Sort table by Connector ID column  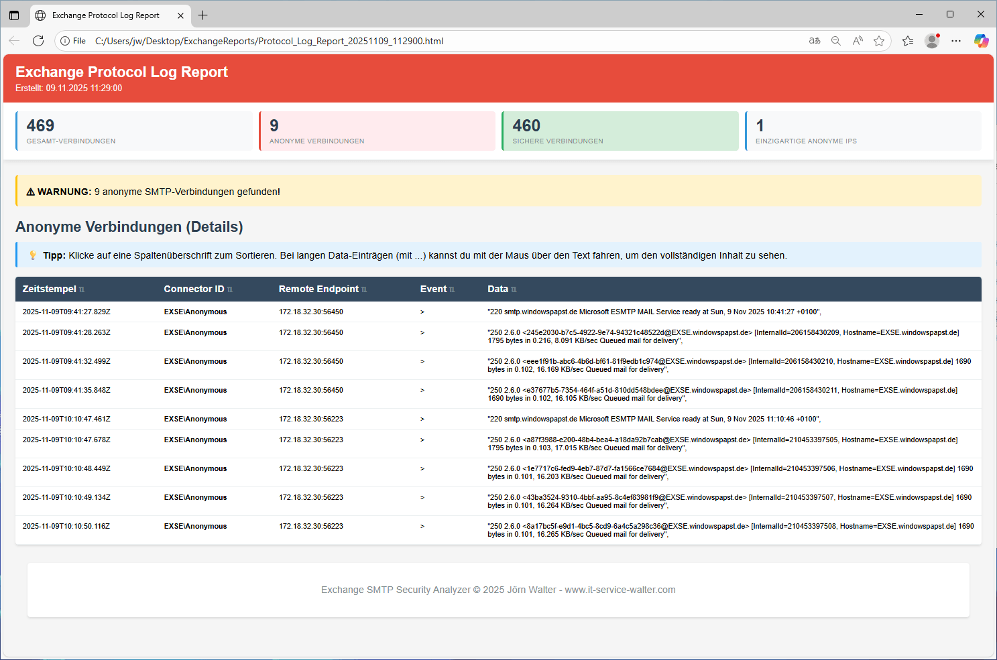tap(194, 289)
